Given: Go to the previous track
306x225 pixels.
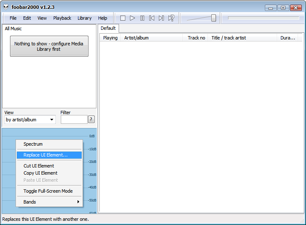Looking at the screenshot, I should [152, 18].
